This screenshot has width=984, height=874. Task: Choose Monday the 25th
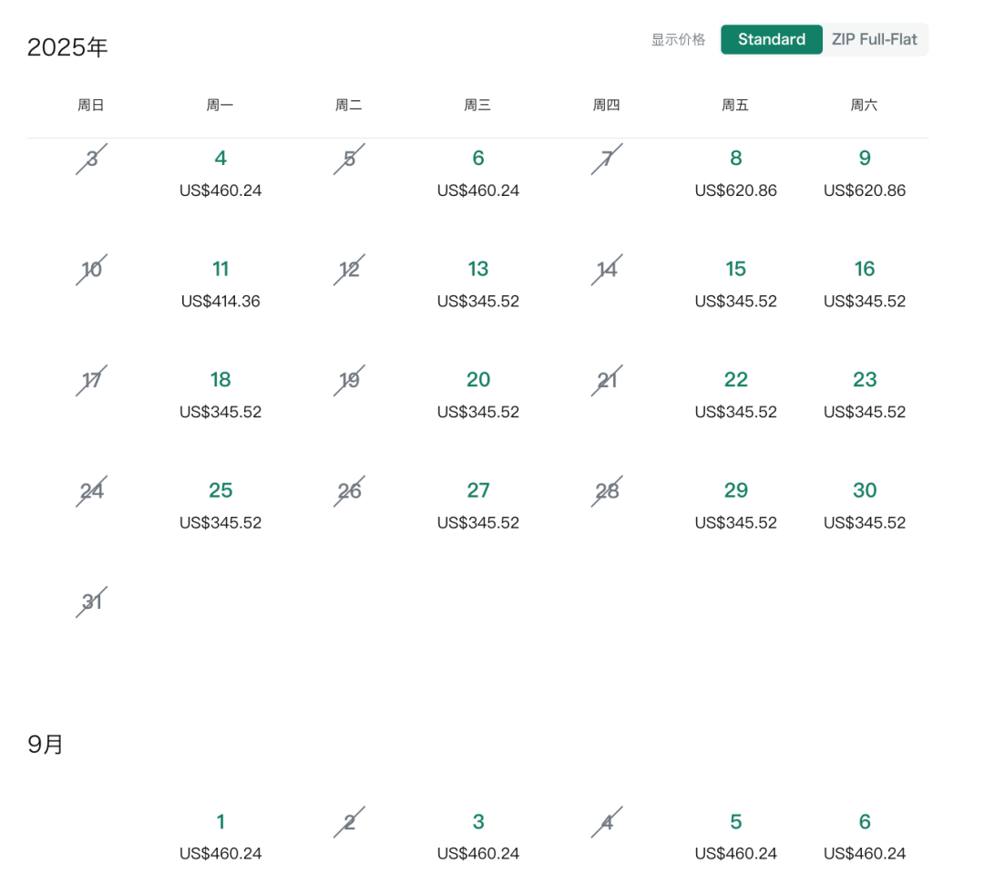pos(220,505)
